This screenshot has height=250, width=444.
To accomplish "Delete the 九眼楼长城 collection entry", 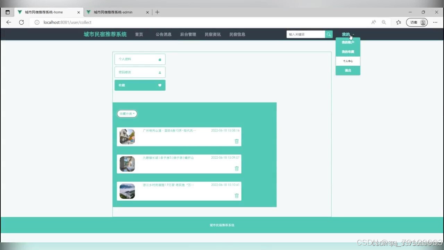I will coord(237,168).
